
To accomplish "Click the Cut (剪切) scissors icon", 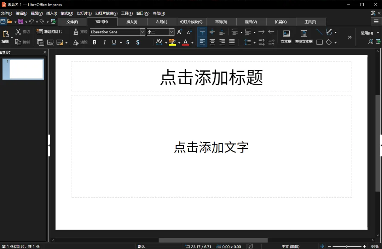I will tap(18, 32).
